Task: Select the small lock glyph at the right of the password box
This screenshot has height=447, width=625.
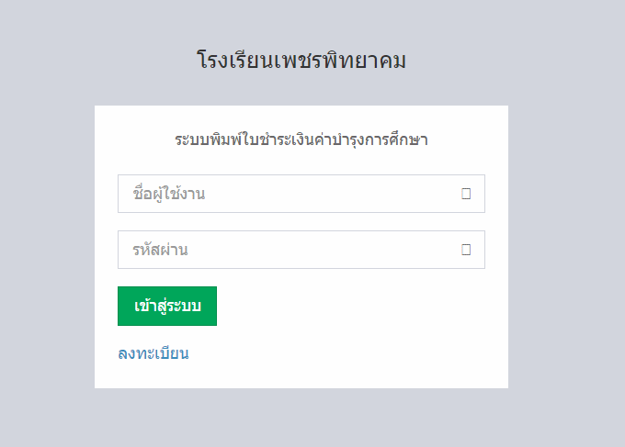Action: click(x=466, y=249)
